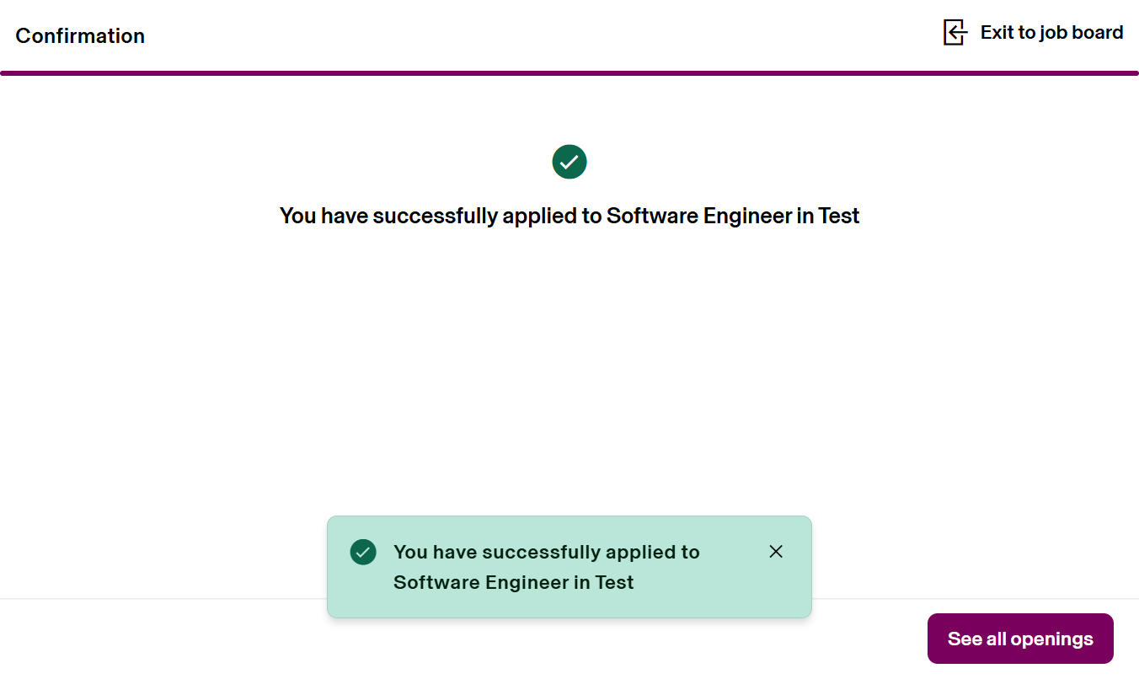Click "You have successfully applied to" in toast
This screenshot has height=679, width=1139.
point(546,552)
